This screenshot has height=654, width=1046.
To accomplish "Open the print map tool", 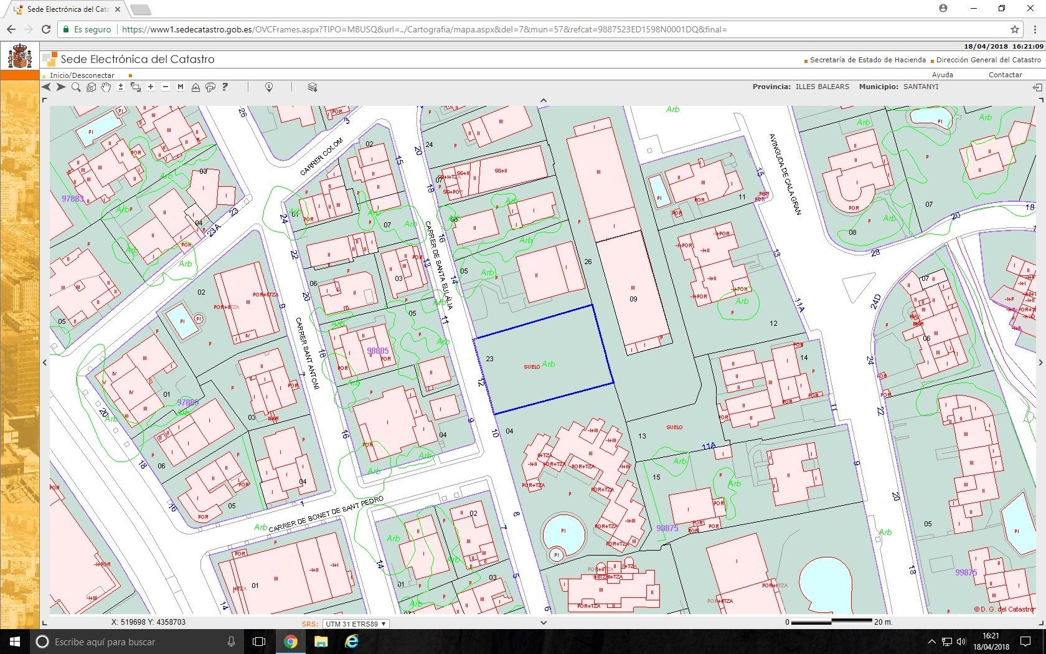I will (210, 87).
